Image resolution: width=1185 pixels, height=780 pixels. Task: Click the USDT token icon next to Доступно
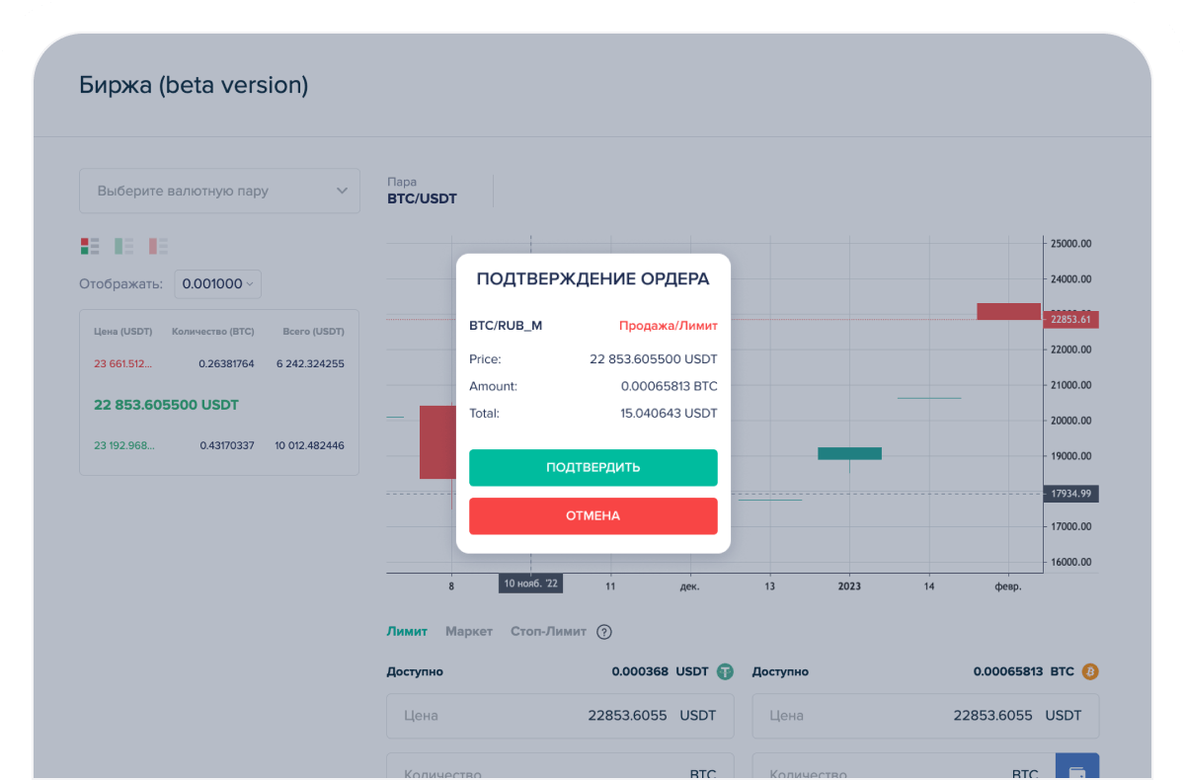724,671
